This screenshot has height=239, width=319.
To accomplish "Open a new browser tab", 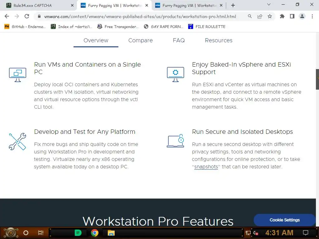I will coord(233,6).
